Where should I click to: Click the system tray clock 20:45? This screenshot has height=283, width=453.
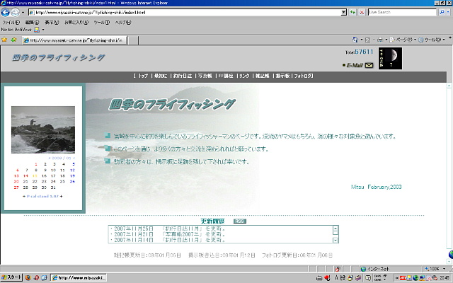[444, 278]
